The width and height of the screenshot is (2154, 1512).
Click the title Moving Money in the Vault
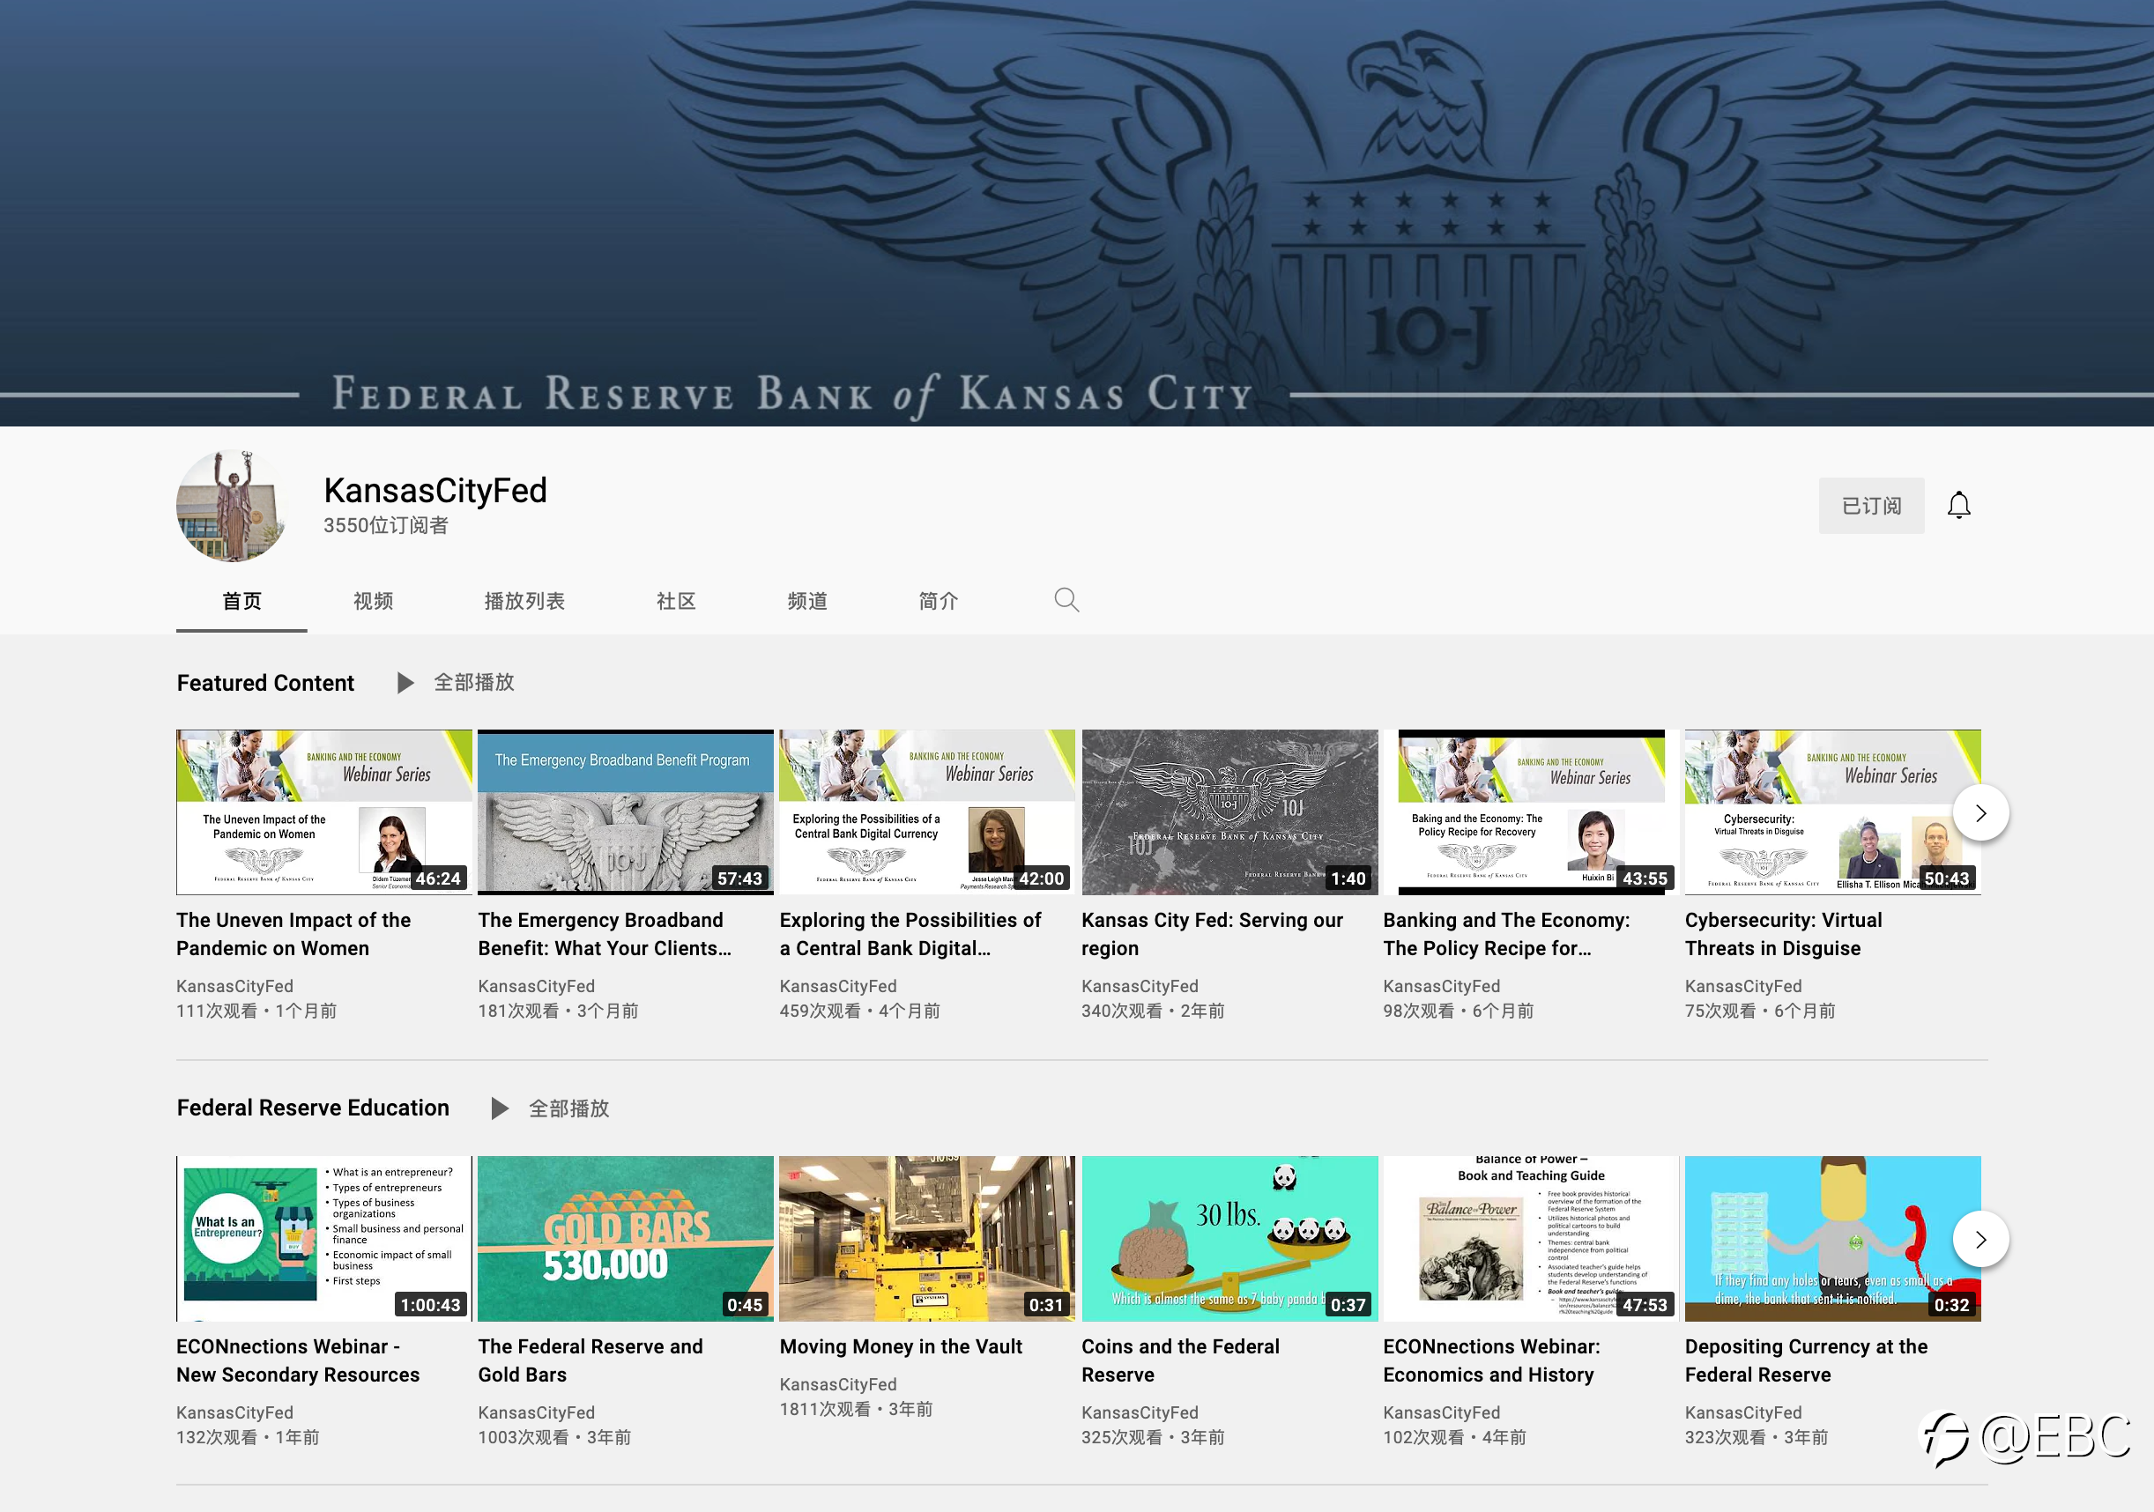(x=901, y=1346)
